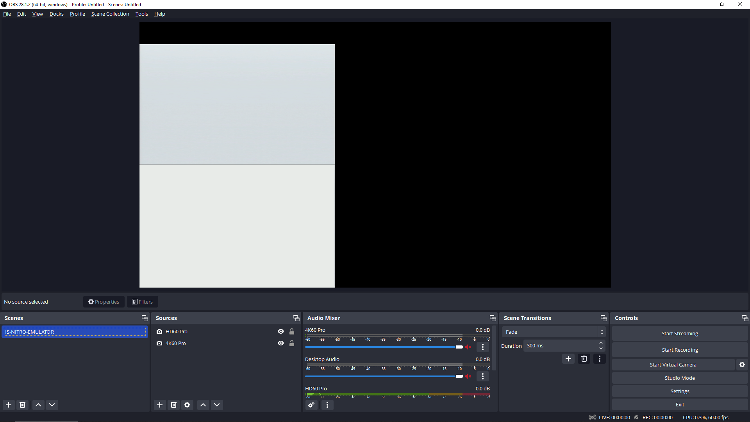750x422 pixels.
Task: Open Audio Mixer bottom options menu
Action: 327,405
